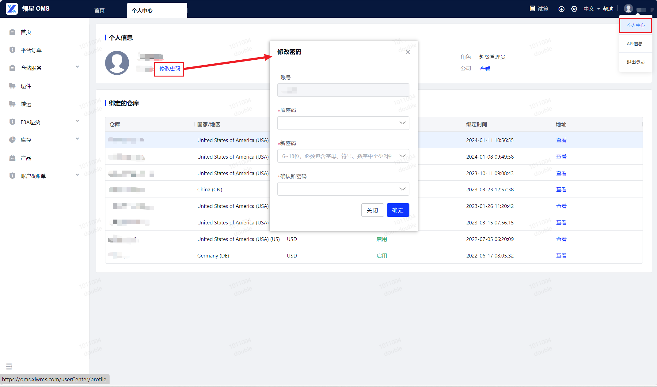Click the 超级管理员 role text
Viewport: 657px width, 387px height.
pos(492,57)
